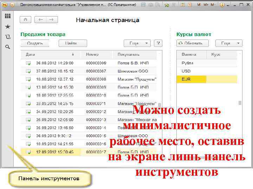Open the calculator icon in title bar
The image size is (253, 189).
pyautogui.click(x=182, y=5)
